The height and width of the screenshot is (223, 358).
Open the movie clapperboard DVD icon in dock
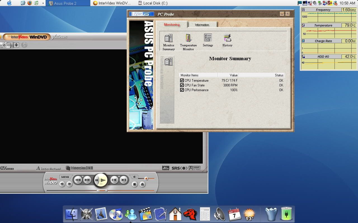pyautogui.click(x=145, y=214)
